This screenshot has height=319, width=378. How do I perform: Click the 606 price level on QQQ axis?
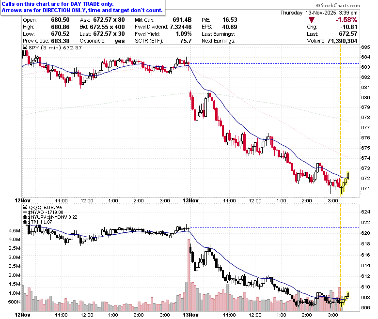[x=365, y=308]
